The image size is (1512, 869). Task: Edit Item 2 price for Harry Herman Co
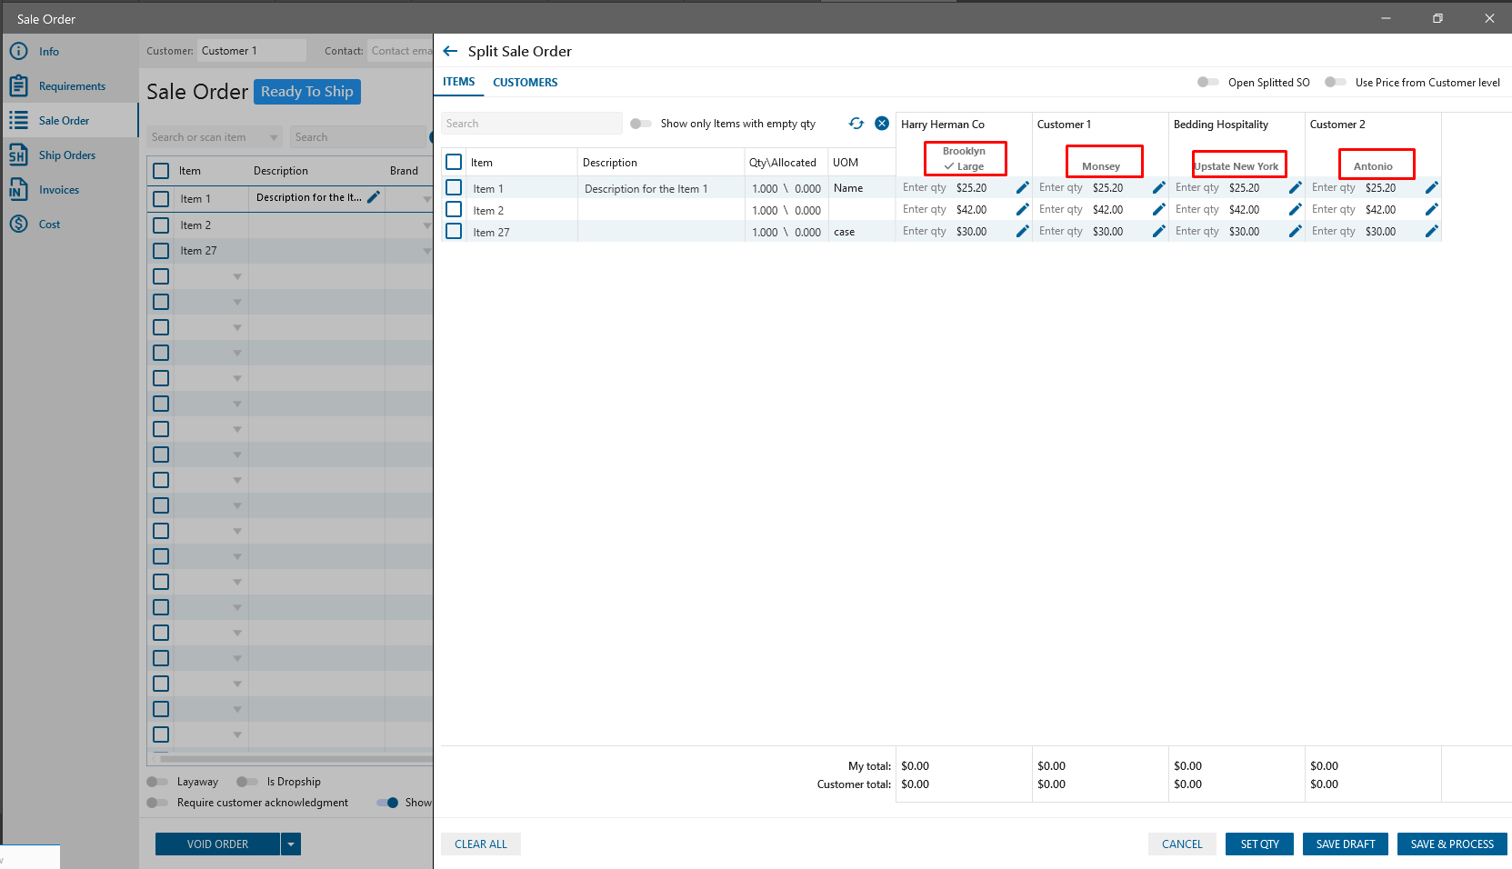point(1022,209)
